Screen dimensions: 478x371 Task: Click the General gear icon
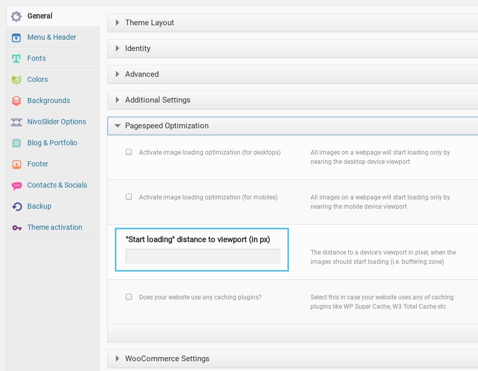16,16
